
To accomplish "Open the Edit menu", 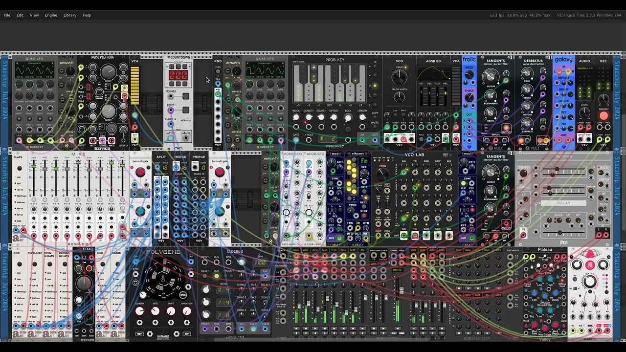I will point(20,15).
